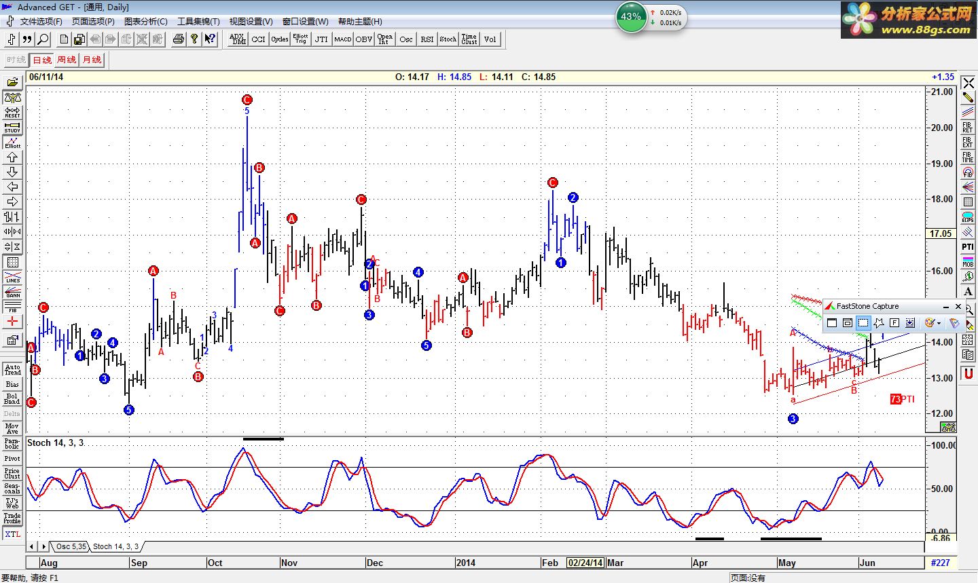
Task: Click the magnifier search icon
Action: (43, 39)
